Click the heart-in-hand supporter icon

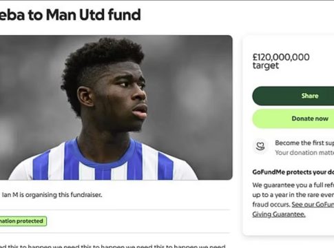260,146
